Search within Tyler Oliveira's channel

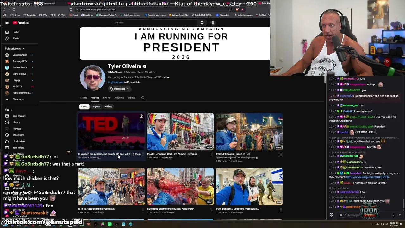(143, 98)
